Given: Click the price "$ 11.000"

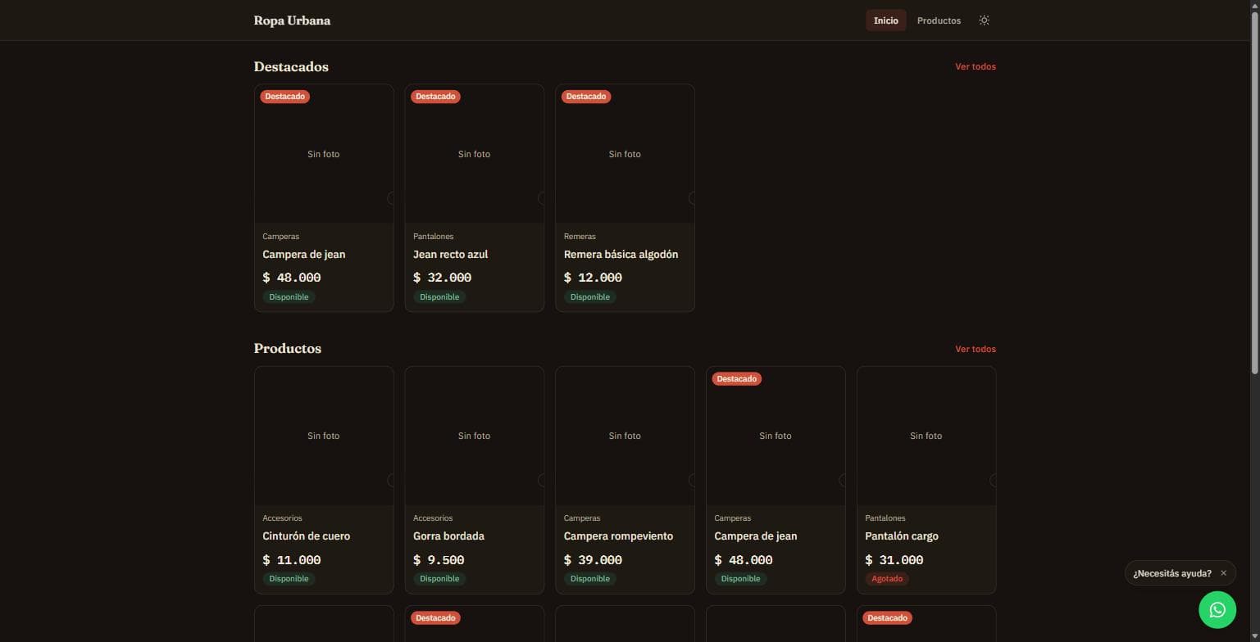Looking at the screenshot, I should click(x=292, y=560).
